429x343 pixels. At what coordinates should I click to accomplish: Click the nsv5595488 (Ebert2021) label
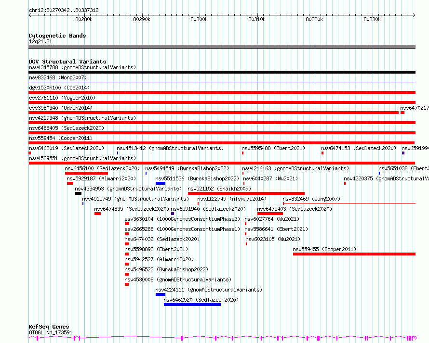tap(273, 148)
